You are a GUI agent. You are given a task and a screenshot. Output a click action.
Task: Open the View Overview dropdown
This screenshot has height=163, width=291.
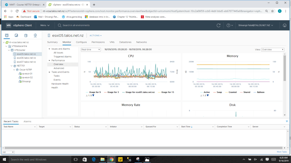[273, 50]
